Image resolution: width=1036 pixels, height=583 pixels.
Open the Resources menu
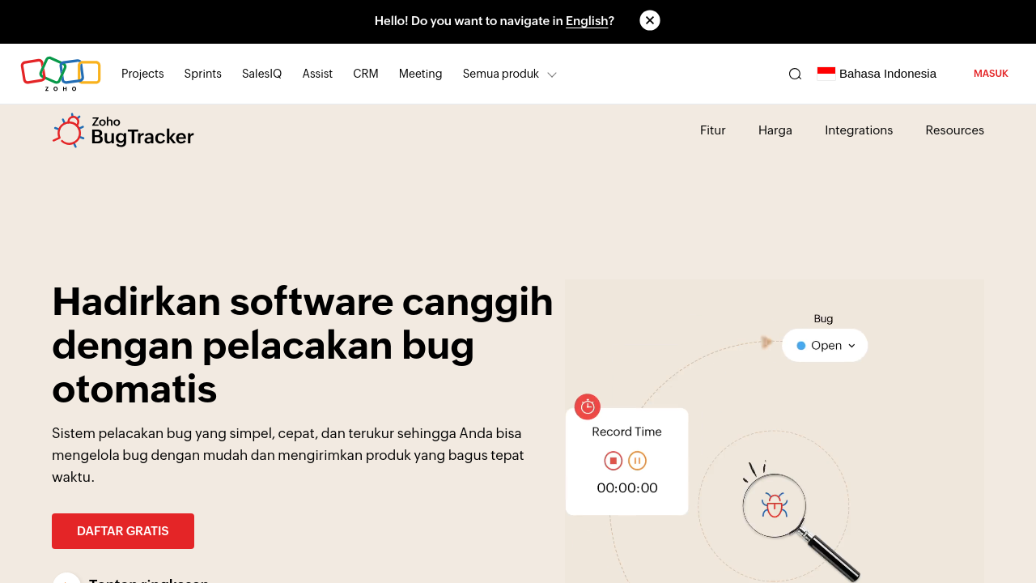coord(954,130)
